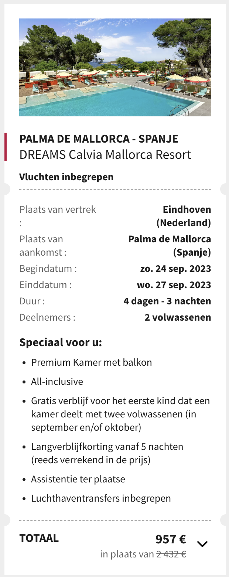The height and width of the screenshot is (577, 229).
Task: Click the Speciaal voor u heading
Action: 61,342
